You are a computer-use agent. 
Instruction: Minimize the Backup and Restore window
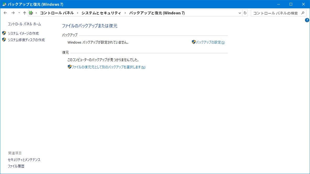(279, 4)
